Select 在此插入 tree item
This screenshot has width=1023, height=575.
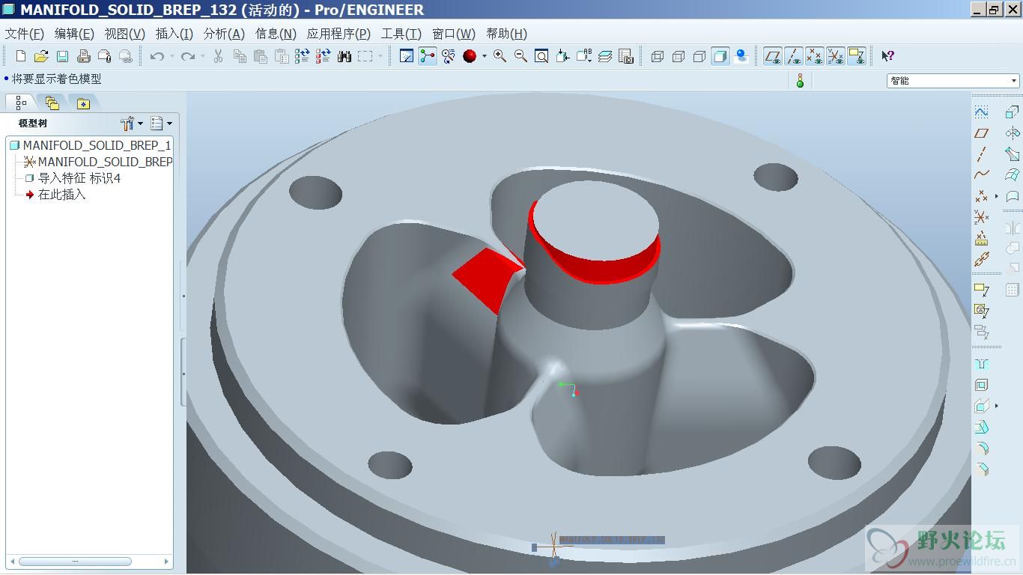55,195
